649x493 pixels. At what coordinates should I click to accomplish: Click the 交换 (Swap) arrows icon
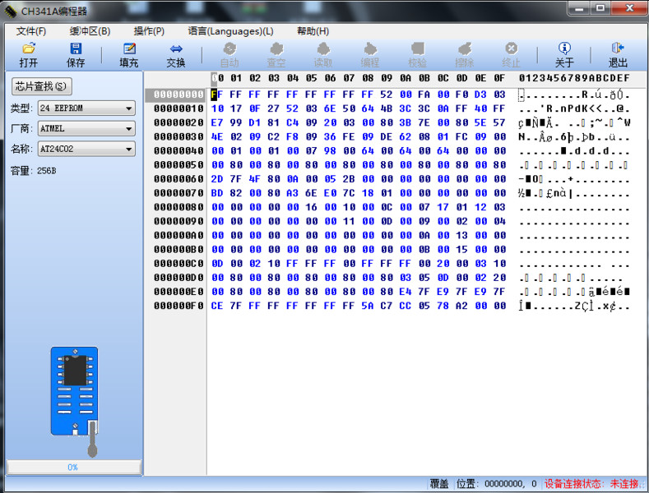coord(176,49)
